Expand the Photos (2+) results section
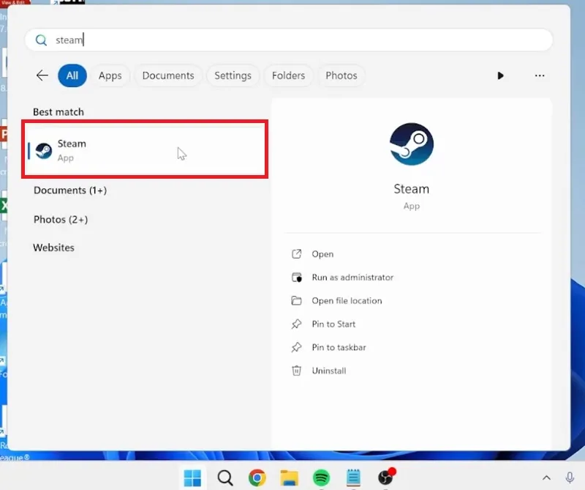Screen dimensions: 585x490 pos(61,220)
